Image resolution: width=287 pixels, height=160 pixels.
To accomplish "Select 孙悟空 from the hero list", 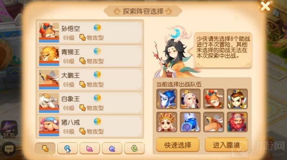I will (x=90, y=32).
